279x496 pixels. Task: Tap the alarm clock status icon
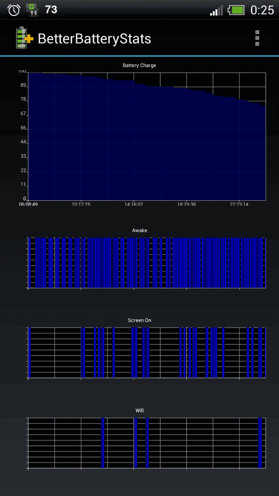tap(14, 10)
